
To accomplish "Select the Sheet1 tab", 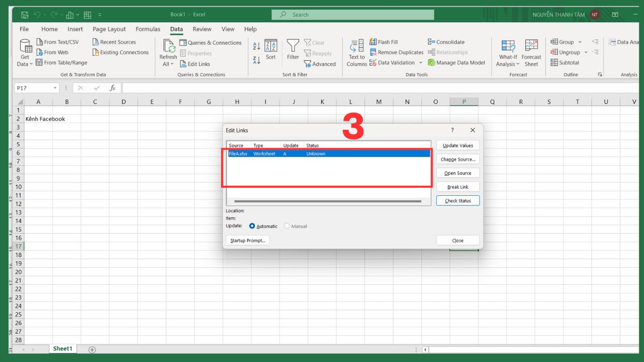I will (x=62, y=349).
